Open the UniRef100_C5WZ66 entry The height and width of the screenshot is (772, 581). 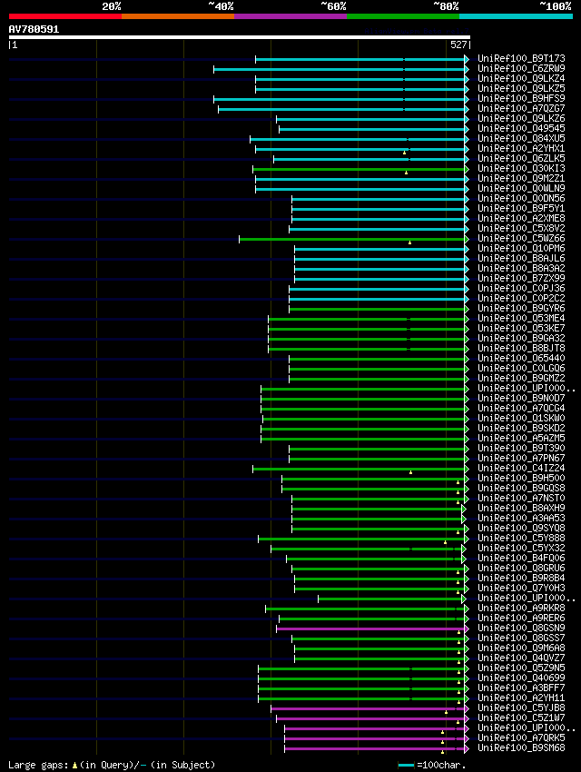pyautogui.click(x=521, y=238)
